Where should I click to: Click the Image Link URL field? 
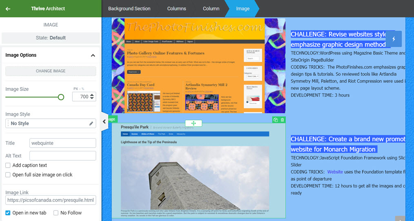51,200
